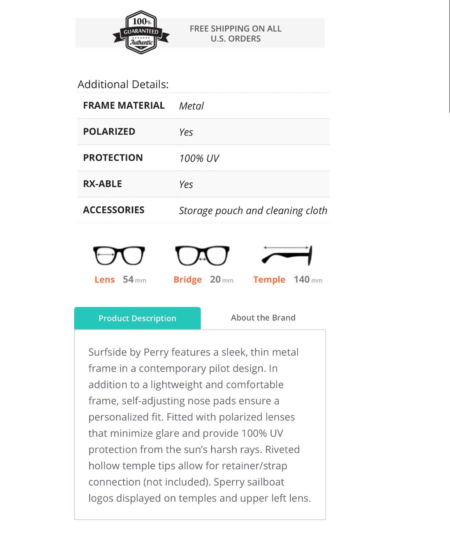Select the Temple label text
The width and height of the screenshot is (450, 538).
[269, 280]
